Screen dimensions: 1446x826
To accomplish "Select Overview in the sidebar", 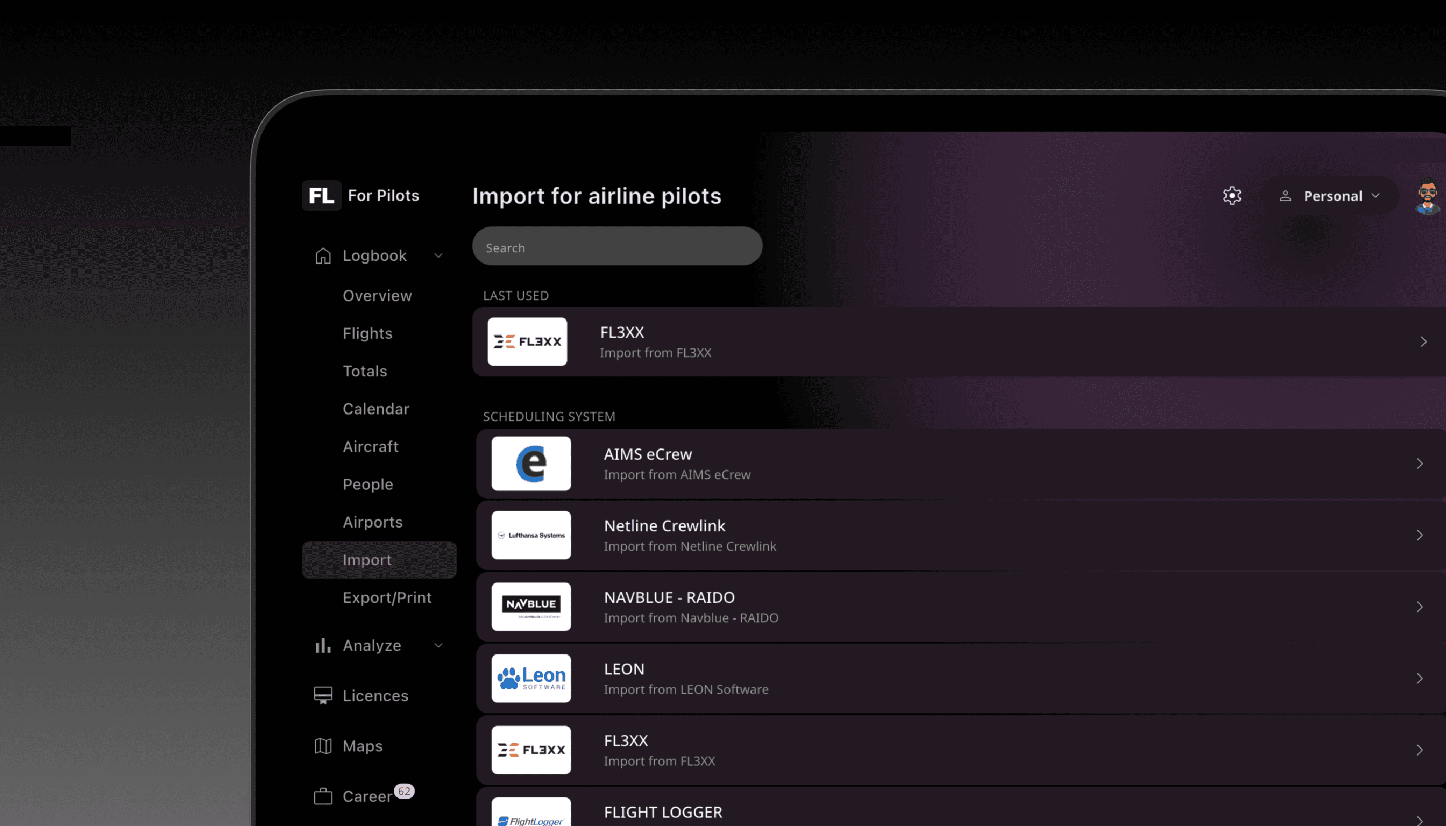I will point(377,295).
